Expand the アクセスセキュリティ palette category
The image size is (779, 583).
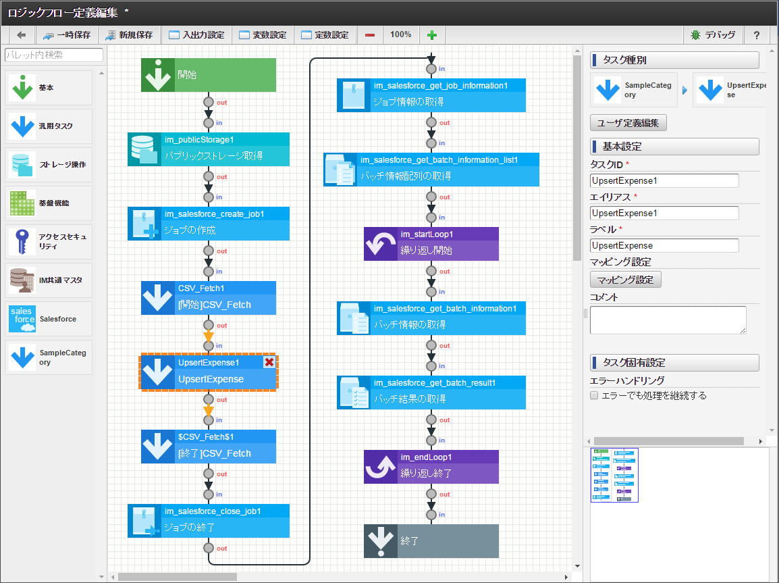[x=49, y=242]
